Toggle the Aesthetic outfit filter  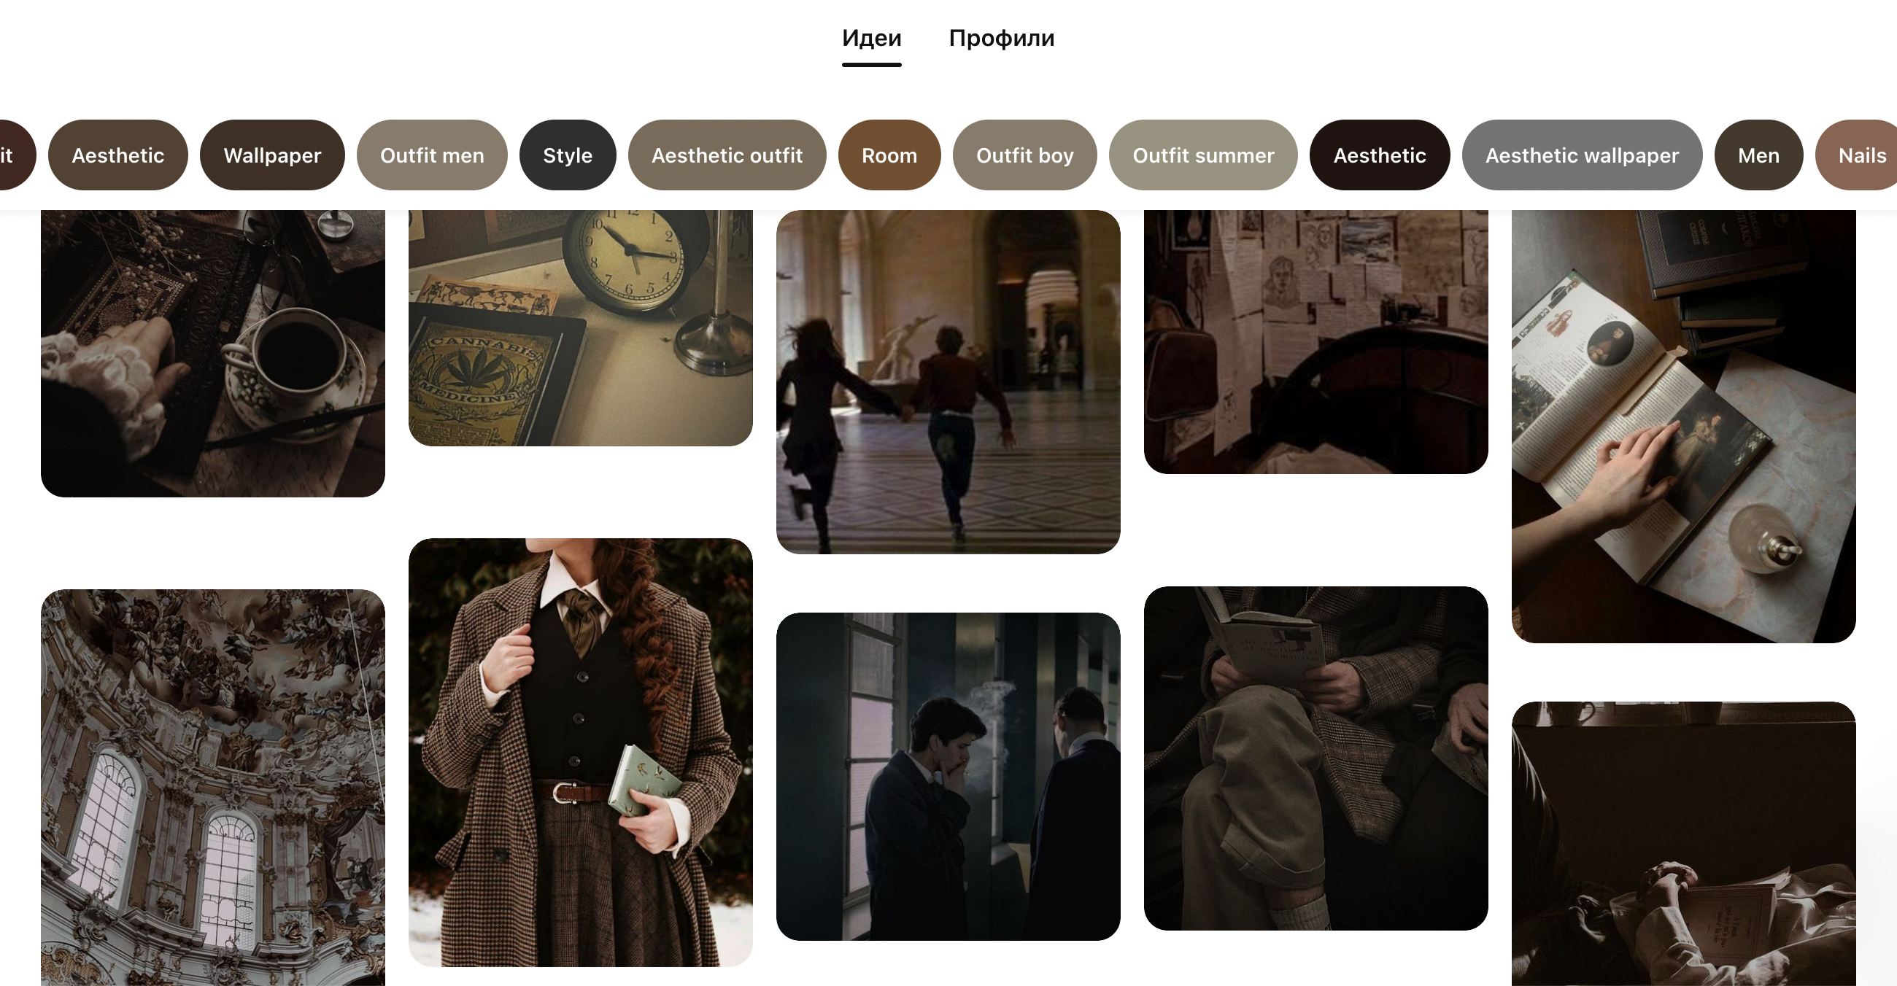[x=727, y=155]
